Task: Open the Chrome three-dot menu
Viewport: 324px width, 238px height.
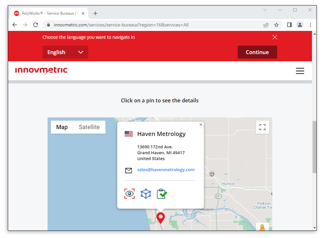Action: (x=310, y=25)
